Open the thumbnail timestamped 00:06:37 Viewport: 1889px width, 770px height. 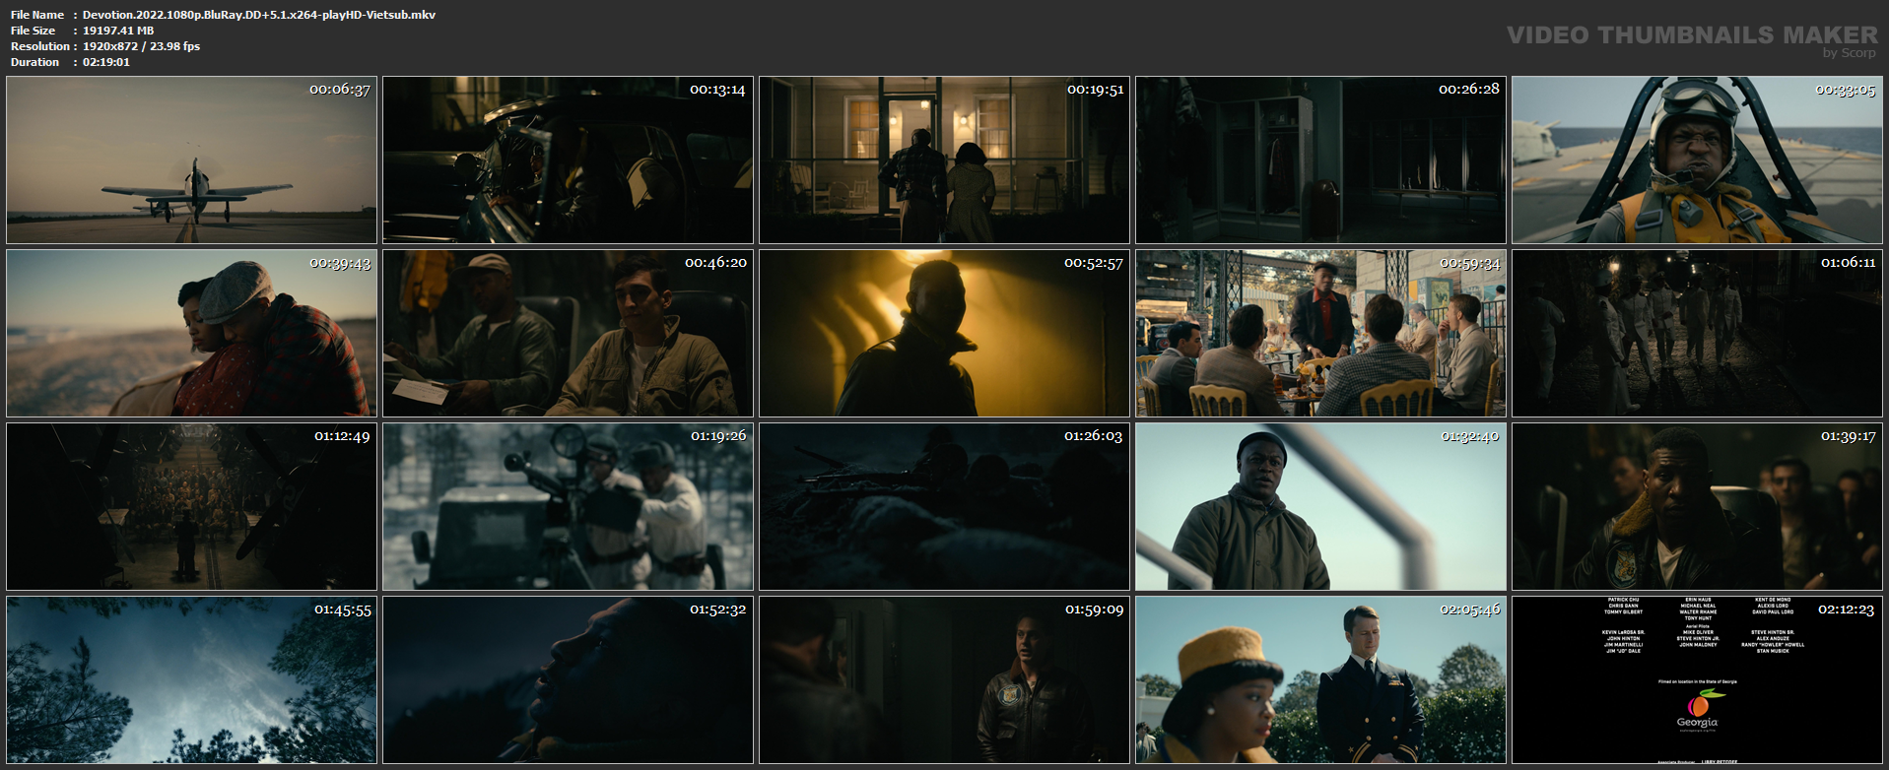[191, 160]
